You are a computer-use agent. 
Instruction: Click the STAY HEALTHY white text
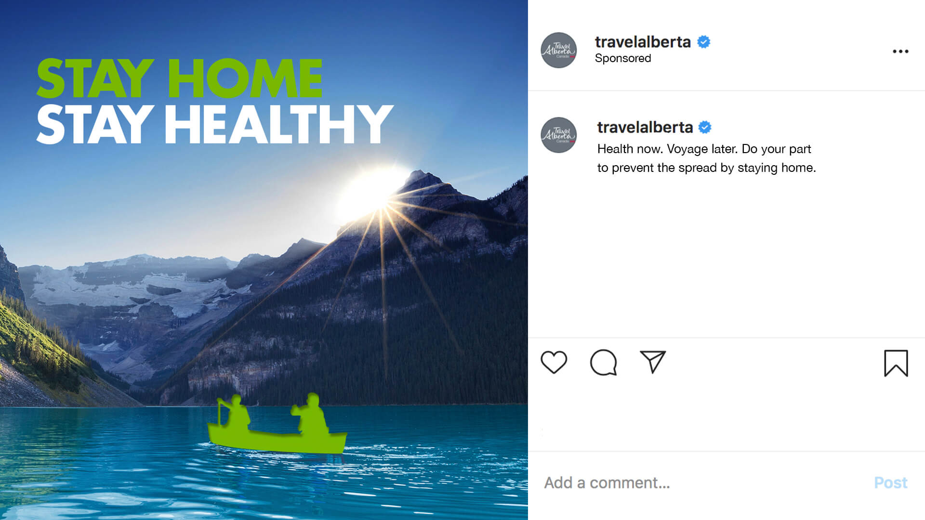tap(214, 124)
